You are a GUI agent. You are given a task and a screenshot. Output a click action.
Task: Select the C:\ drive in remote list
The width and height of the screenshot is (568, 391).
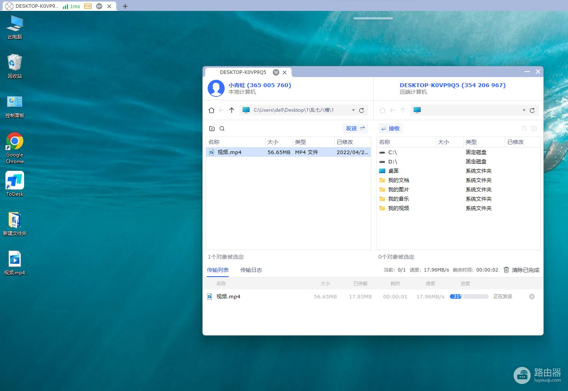click(392, 153)
